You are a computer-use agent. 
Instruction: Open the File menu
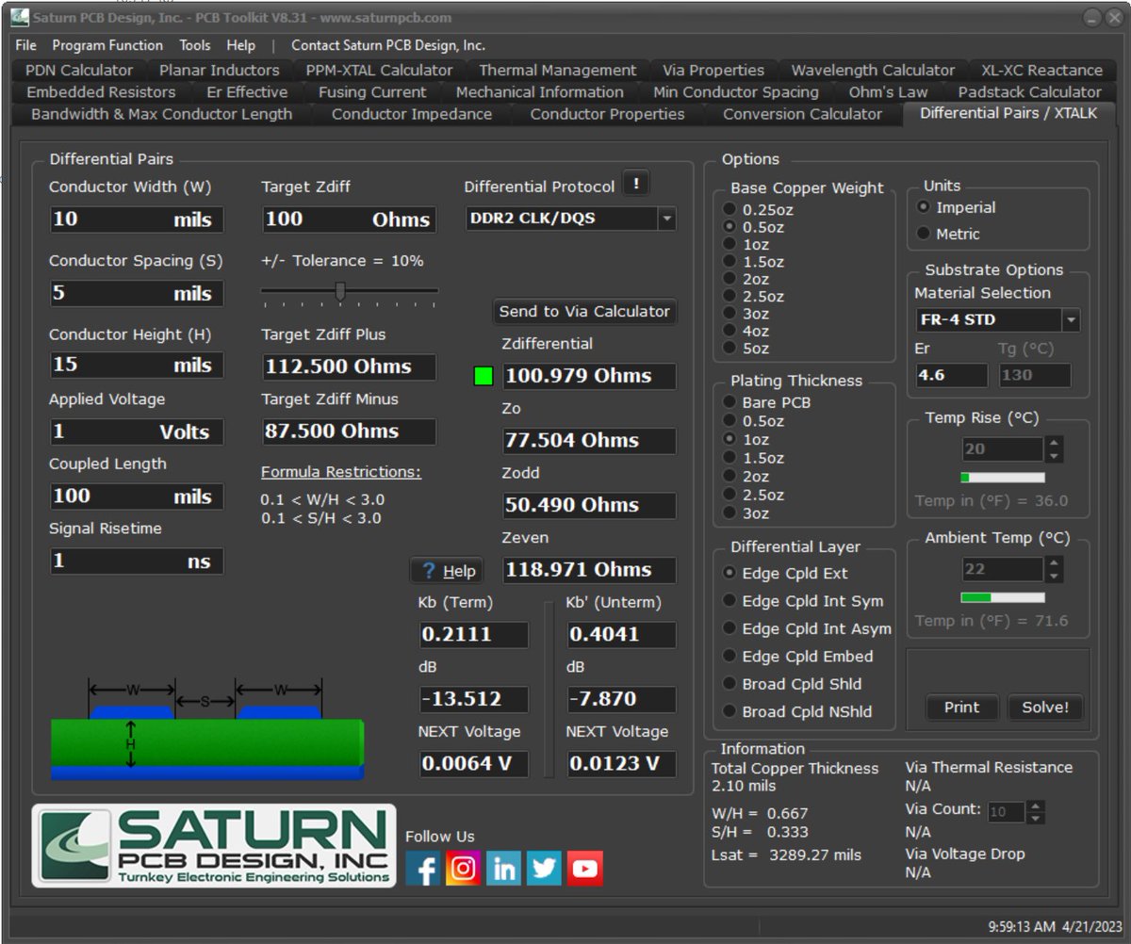[25, 45]
